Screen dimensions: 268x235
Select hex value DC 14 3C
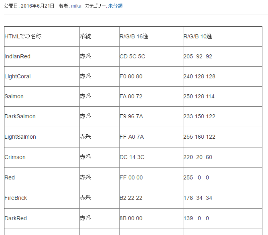click(x=132, y=157)
